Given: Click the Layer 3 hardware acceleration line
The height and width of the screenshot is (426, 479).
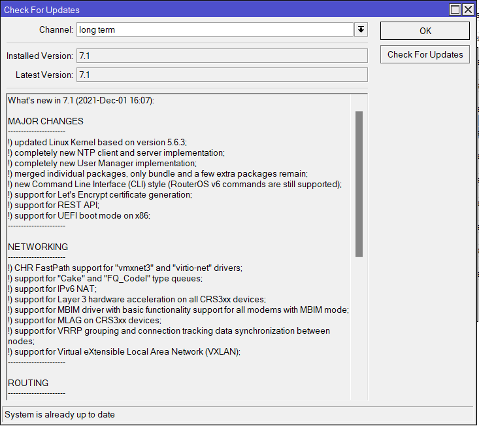Looking at the screenshot, I should [137, 299].
